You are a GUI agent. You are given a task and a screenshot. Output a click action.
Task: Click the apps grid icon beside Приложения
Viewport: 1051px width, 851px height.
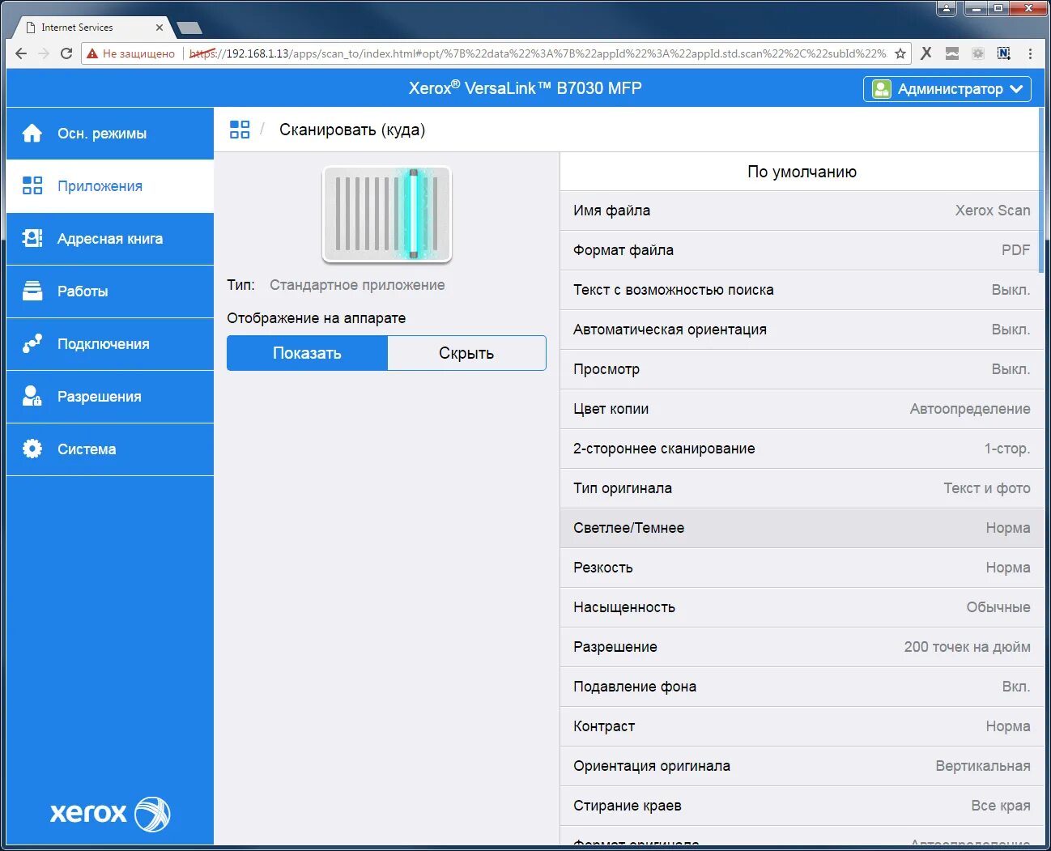(32, 186)
